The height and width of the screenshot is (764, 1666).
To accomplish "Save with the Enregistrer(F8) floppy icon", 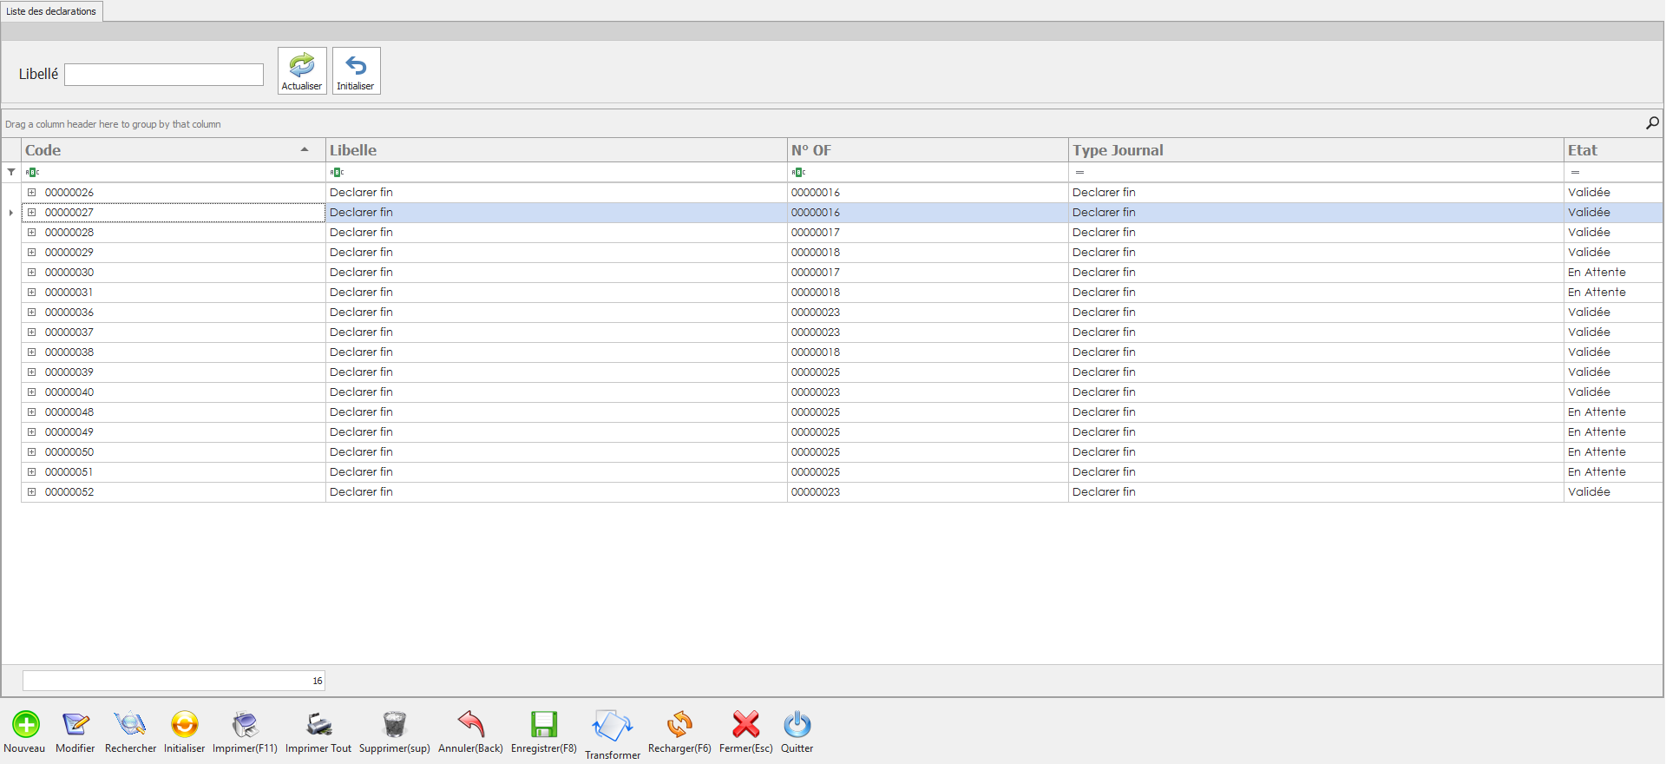I will click(544, 724).
